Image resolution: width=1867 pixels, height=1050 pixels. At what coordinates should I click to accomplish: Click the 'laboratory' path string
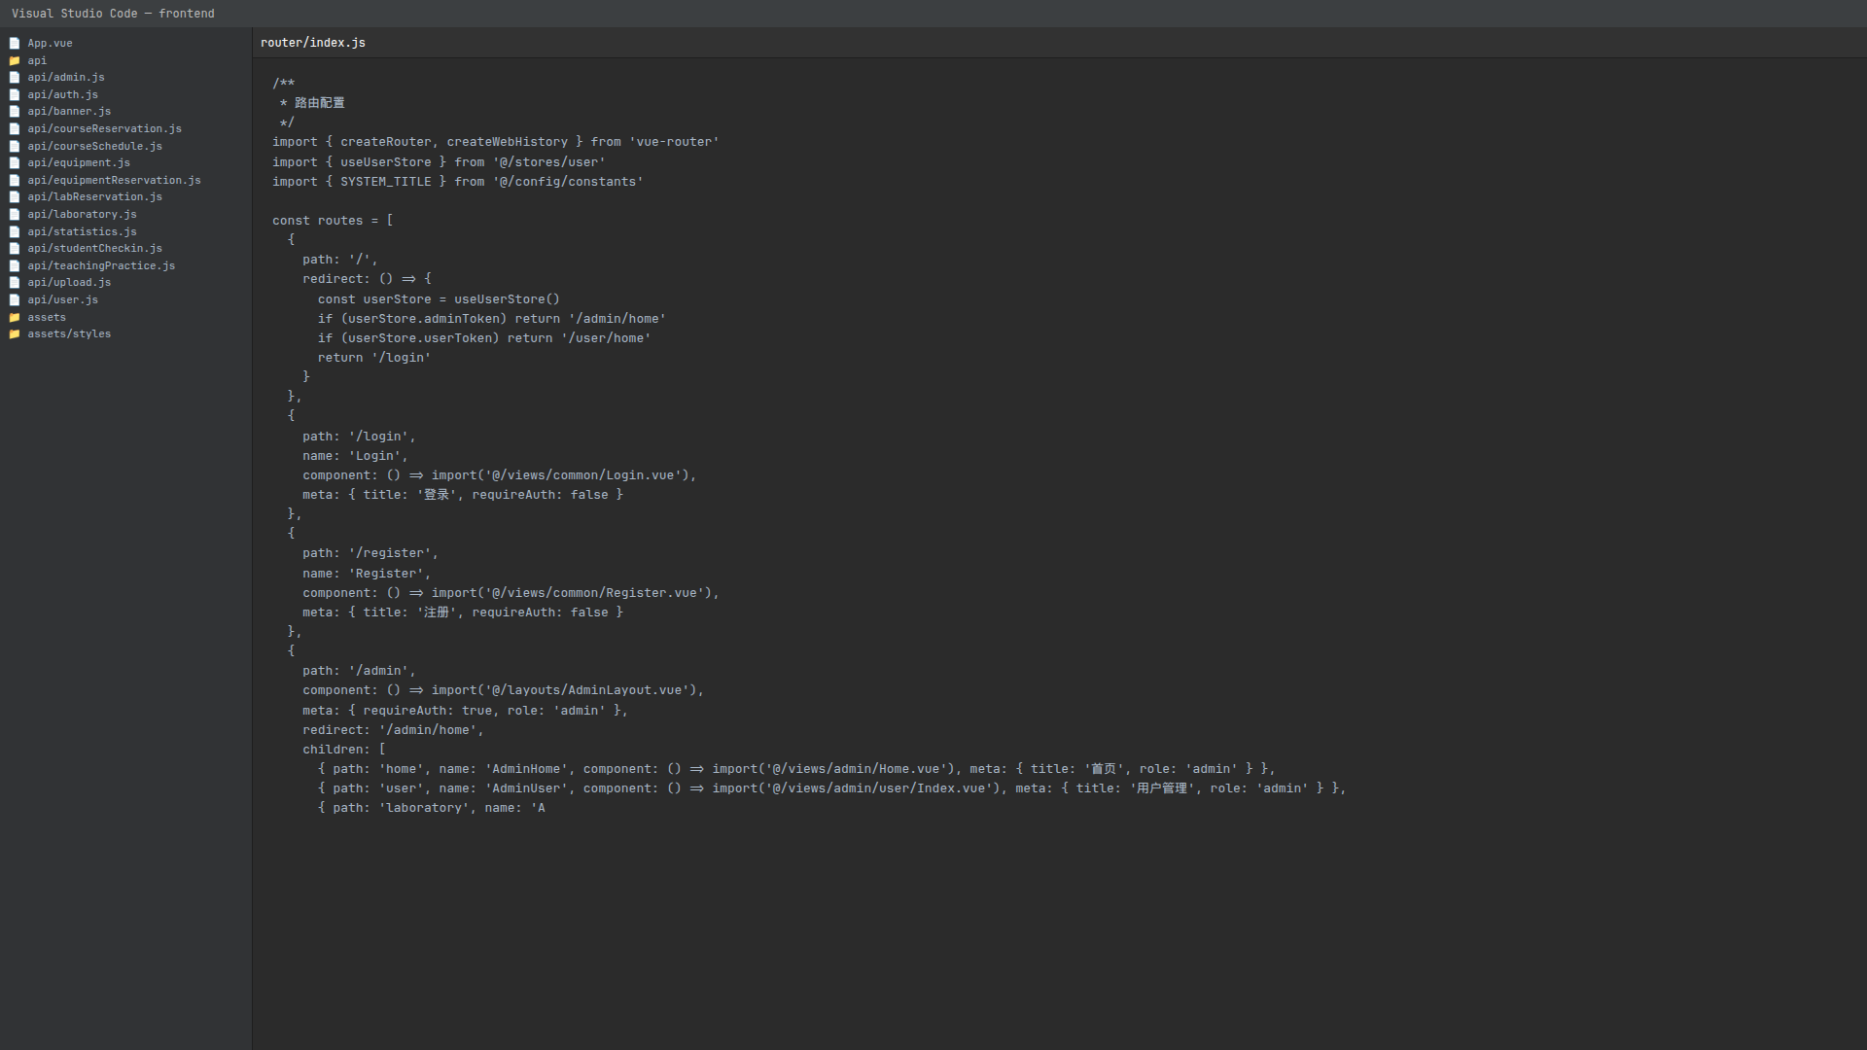(x=424, y=808)
